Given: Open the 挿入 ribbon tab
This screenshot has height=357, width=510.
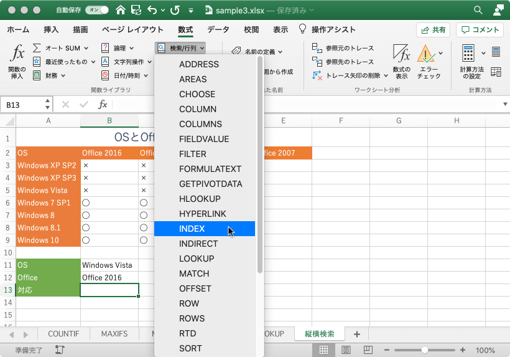Looking at the screenshot, I should [x=51, y=30].
